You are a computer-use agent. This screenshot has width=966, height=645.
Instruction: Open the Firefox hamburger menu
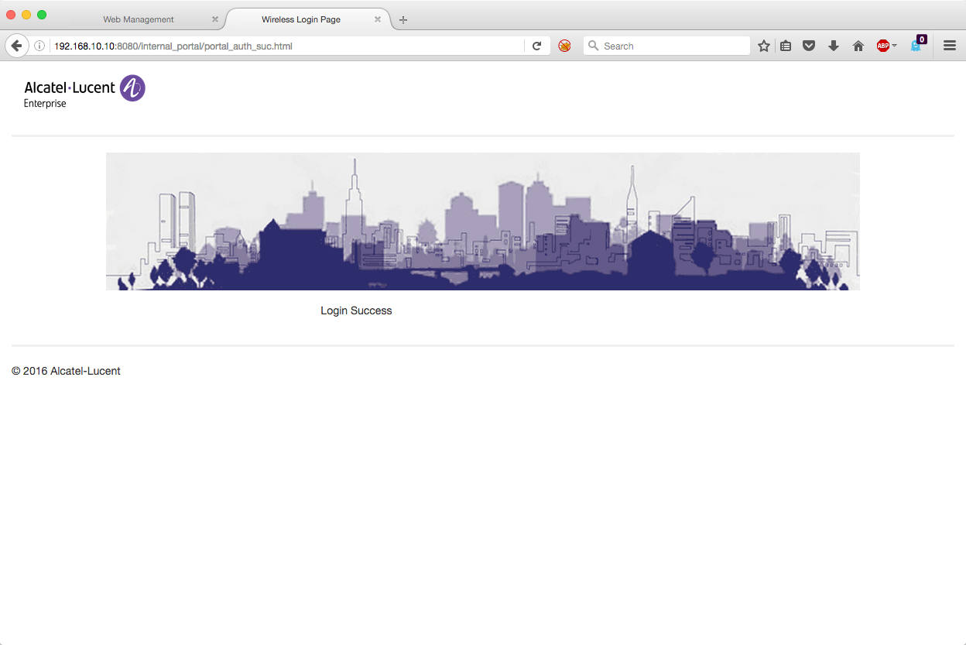950,46
